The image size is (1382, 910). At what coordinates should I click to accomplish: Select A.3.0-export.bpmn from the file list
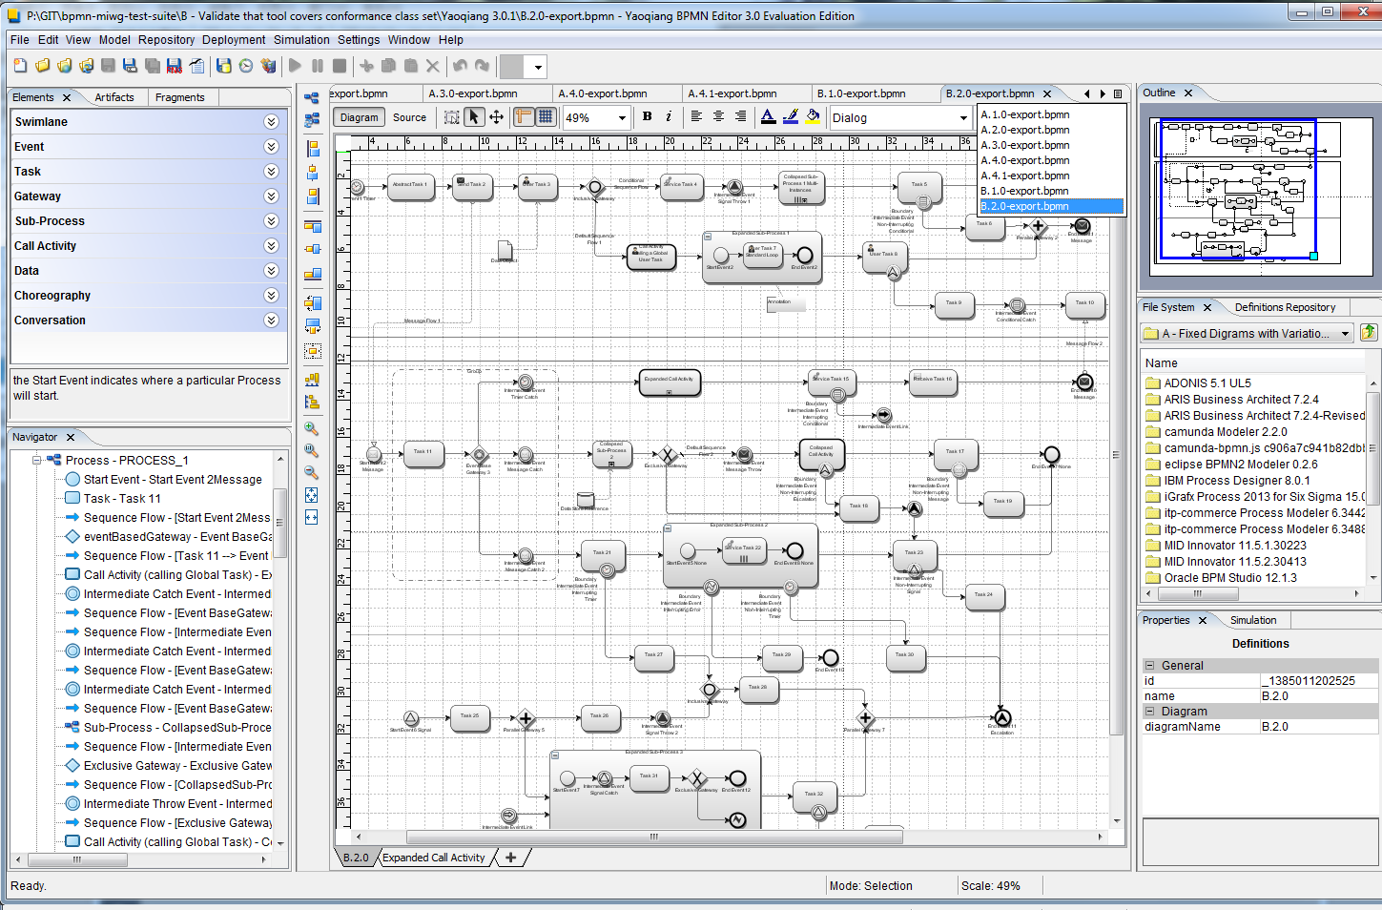(1025, 145)
